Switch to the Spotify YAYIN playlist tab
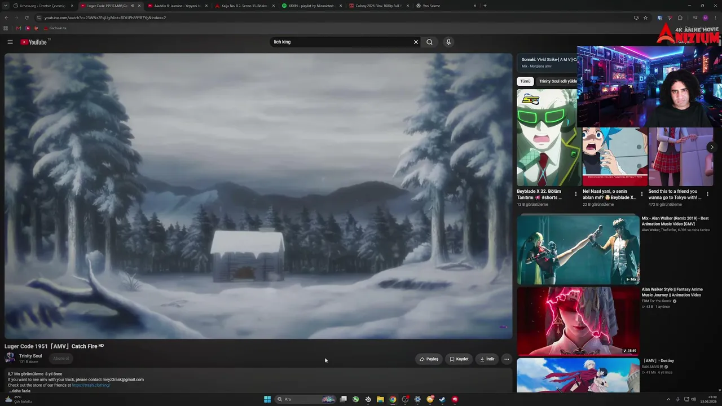The width and height of the screenshot is (722, 406). point(312,6)
